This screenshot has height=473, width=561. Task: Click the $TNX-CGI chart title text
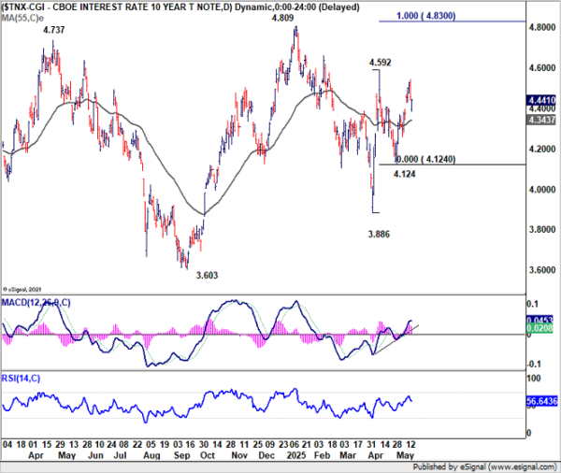pyautogui.click(x=22, y=7)
